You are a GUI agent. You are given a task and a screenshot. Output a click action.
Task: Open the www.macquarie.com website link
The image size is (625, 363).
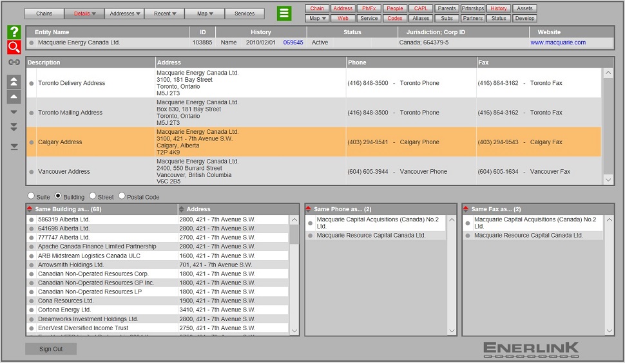click(x=558, y=42)
